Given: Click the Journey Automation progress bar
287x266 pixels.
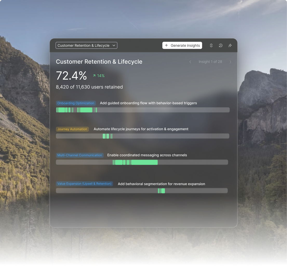Looking at the screenshot, I should point(143,136).
